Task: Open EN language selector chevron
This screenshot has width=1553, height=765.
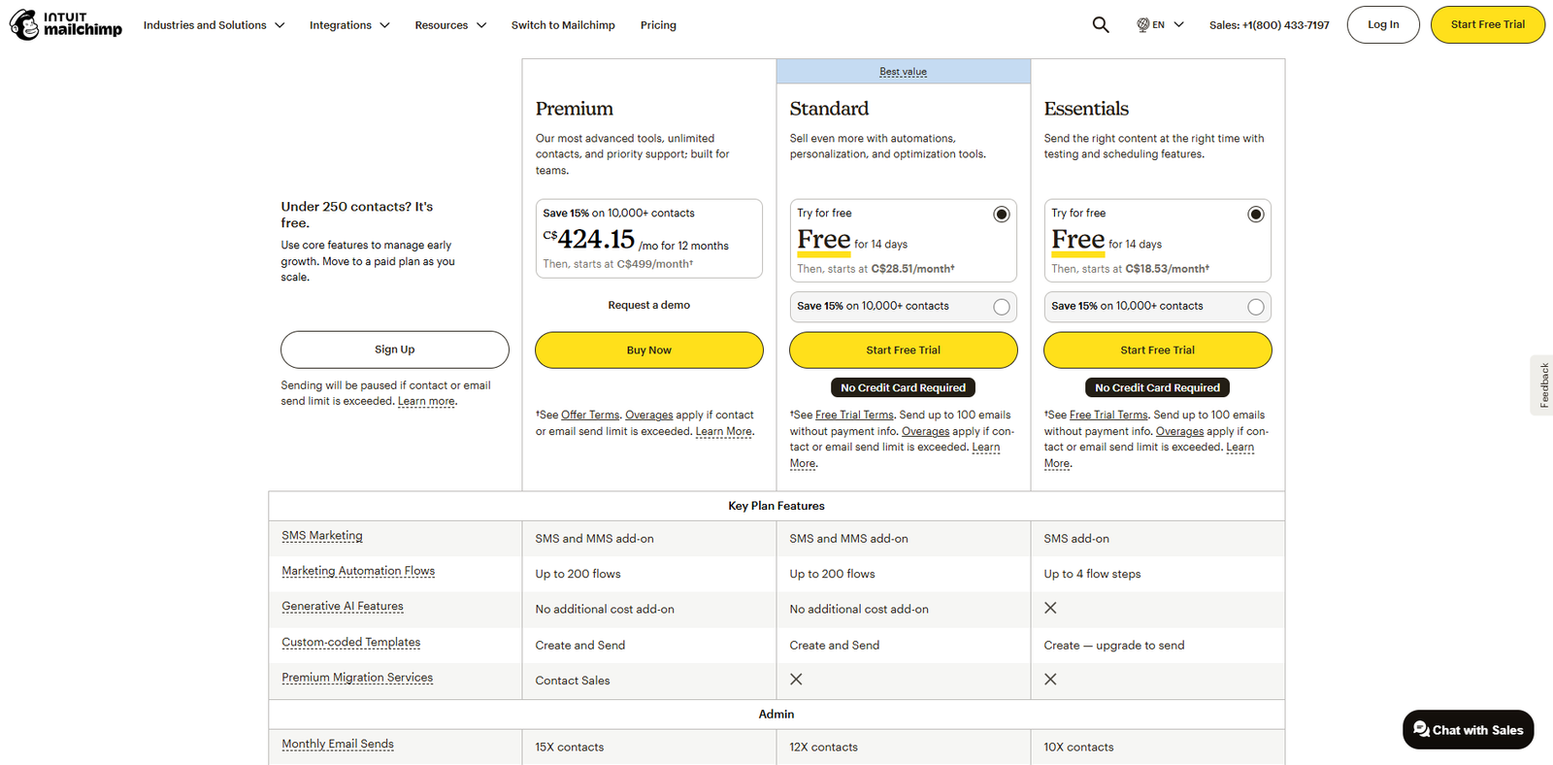Action: click(1178, 24)
